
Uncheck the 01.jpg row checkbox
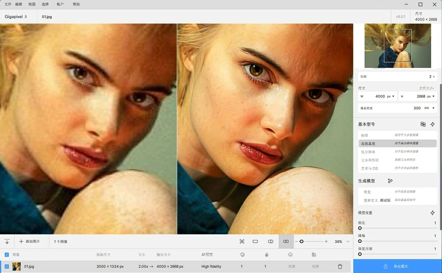7,266
